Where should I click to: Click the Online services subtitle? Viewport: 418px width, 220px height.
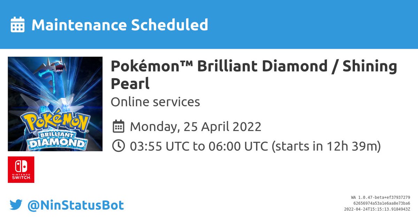click(155, 102)
